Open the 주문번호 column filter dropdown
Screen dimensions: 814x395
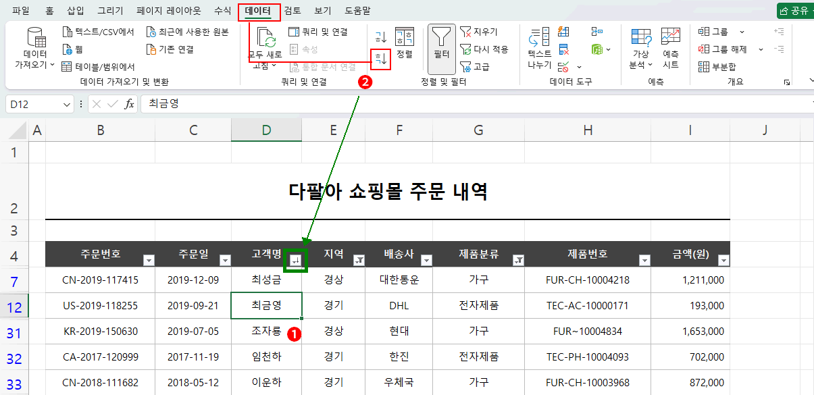[x=149, y=260]
